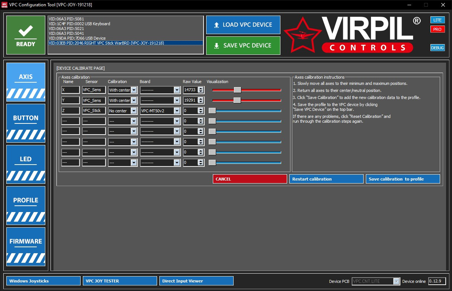Click the "Visualization" column header
The width and height of the screenshot is (452, 291).
pos(218,82)
